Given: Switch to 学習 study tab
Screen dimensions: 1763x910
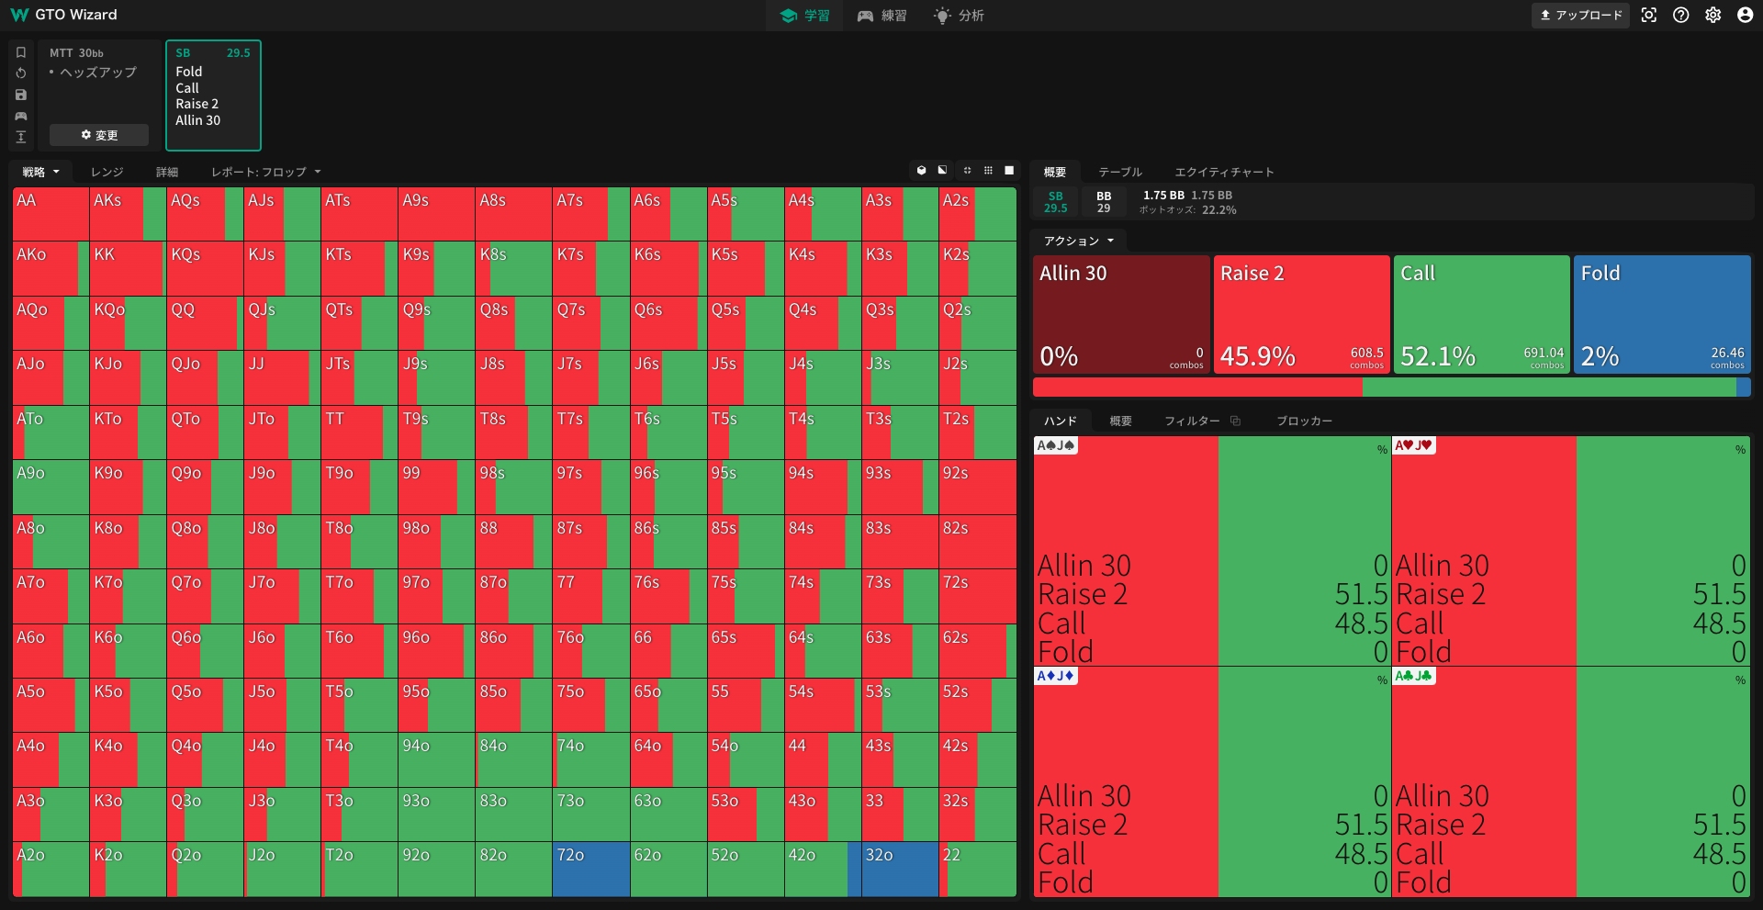Looking at the screenshot, I should tap(804, 16).
